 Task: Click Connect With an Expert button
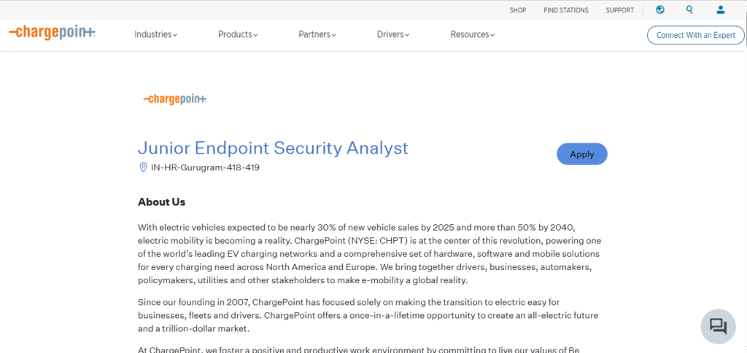pyautogui.click(x=695, y=35)
